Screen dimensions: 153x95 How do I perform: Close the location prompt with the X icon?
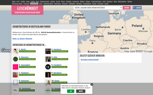click(92, 84)
